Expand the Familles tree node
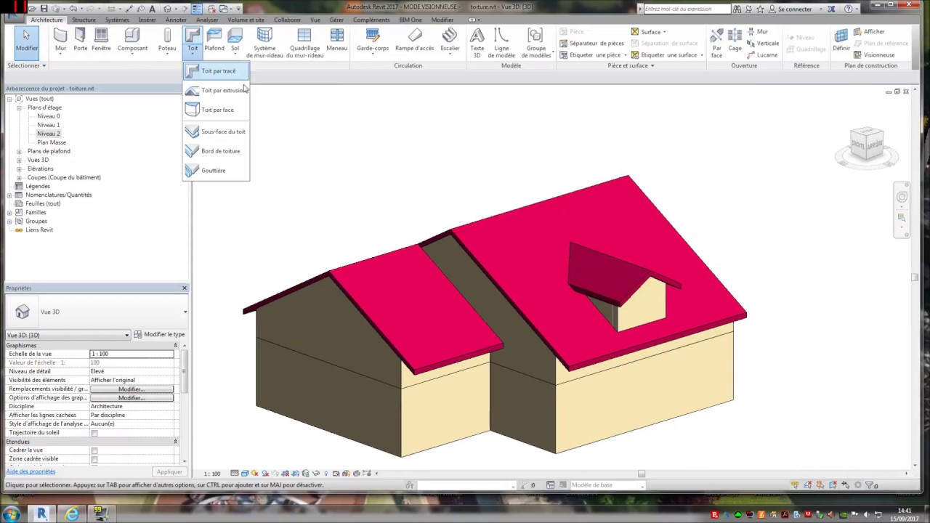This screenshot has height=523, width=930. tap(9, 212)
